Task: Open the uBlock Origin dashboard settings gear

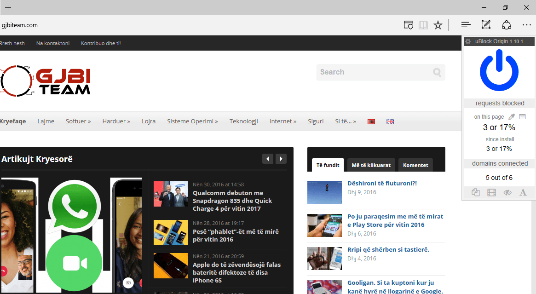Action: (467, 41)
